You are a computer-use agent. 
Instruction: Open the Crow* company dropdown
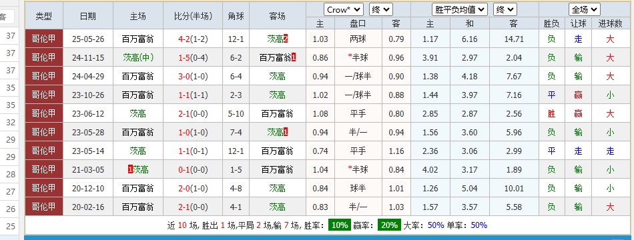[x=343, y=10]
